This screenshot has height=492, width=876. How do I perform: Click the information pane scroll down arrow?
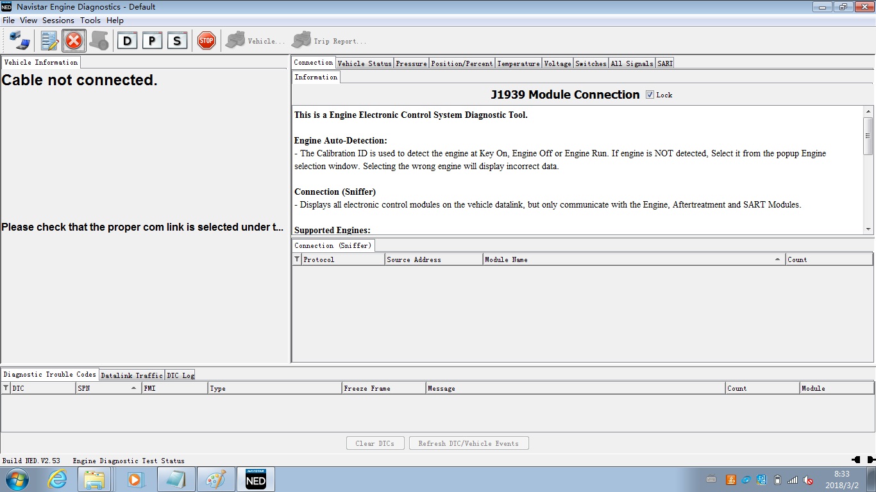(x=868, y=229)
